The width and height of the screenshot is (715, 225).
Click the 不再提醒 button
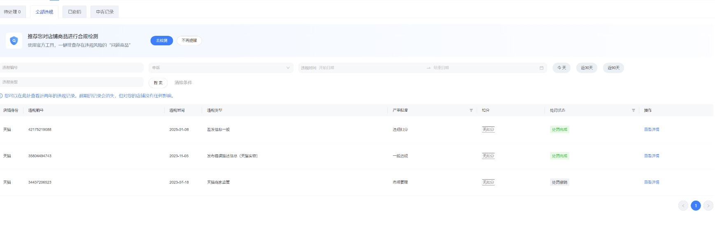[x=189, y=40]
